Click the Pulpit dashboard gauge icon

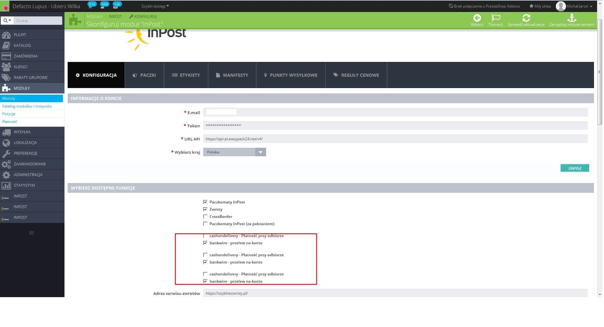tap(6, 35)
